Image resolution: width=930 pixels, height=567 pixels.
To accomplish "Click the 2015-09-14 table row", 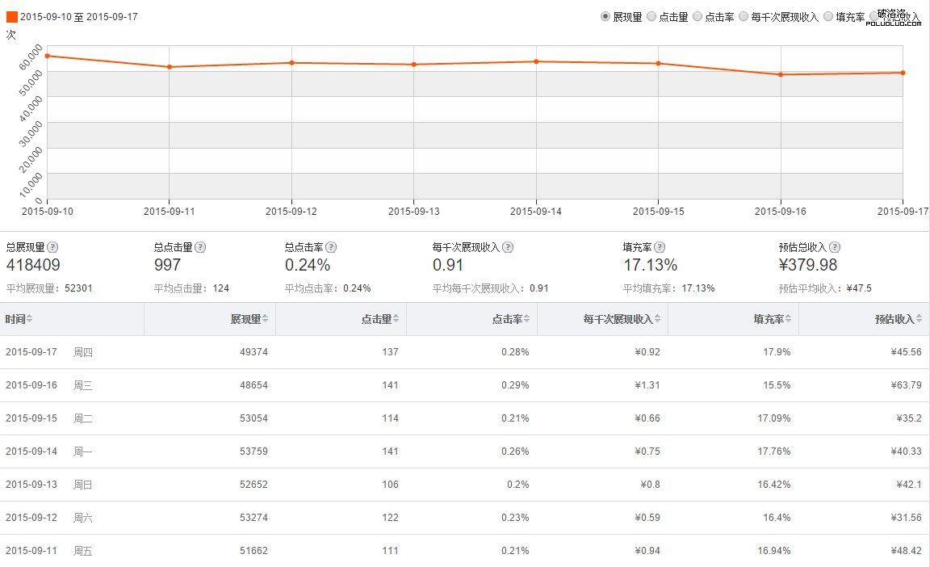I will [x=464, y=451].
